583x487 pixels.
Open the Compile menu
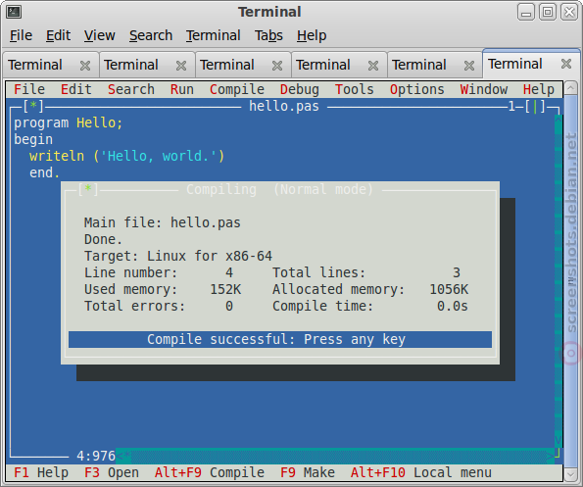coord(237,89)
